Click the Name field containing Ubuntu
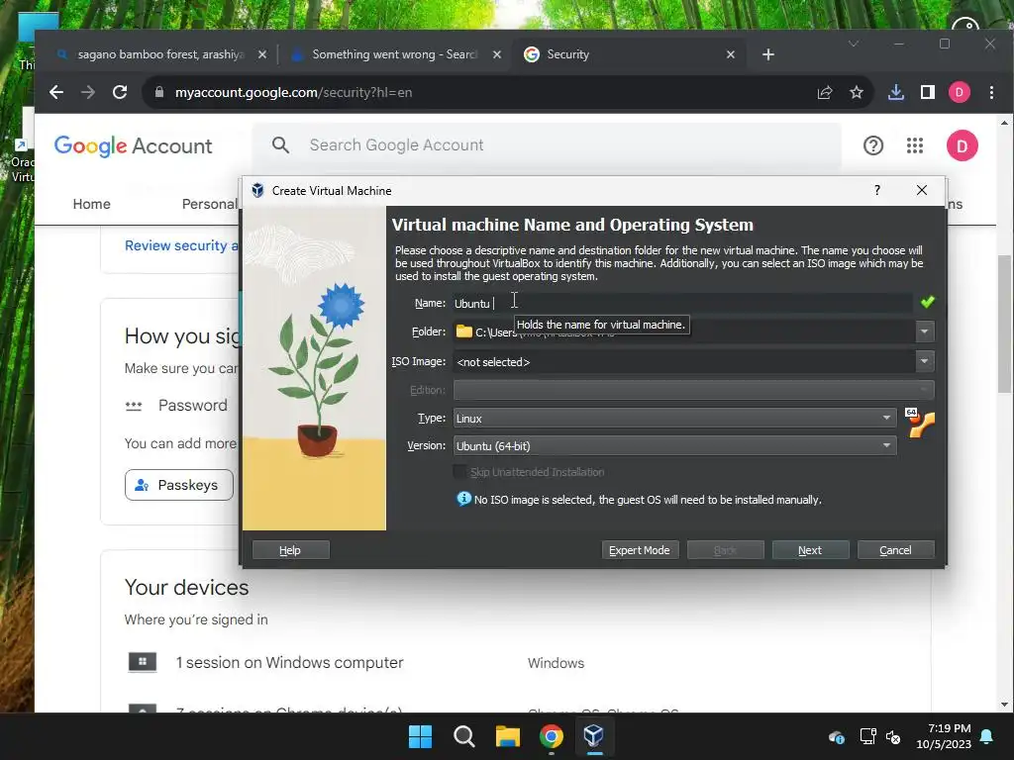The width and height of the screenshot is (1014, 760). [x=683, y=303]
